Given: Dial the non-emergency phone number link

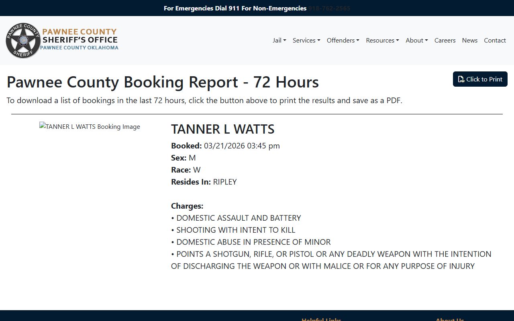Looking at the screenshot, I should 329,8.
